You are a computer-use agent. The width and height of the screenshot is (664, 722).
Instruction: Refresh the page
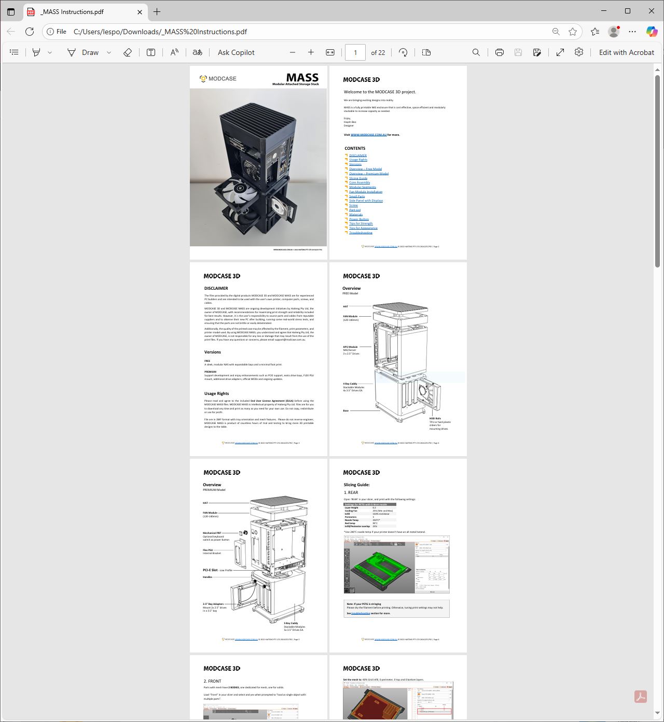(x=30, y=32)
